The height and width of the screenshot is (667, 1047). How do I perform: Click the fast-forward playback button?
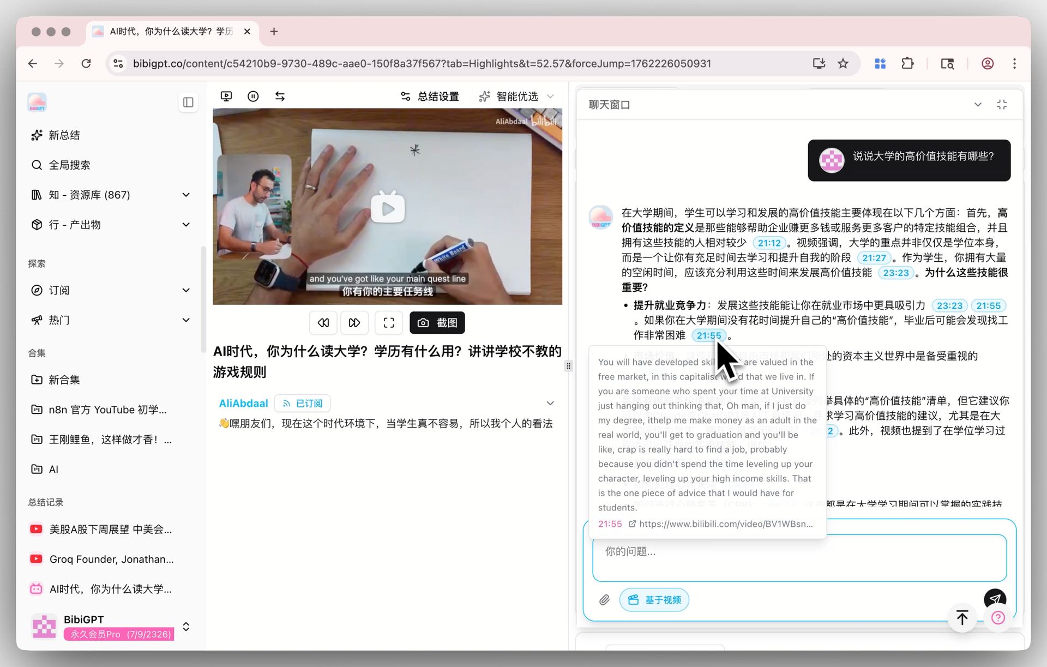(354, 323)
